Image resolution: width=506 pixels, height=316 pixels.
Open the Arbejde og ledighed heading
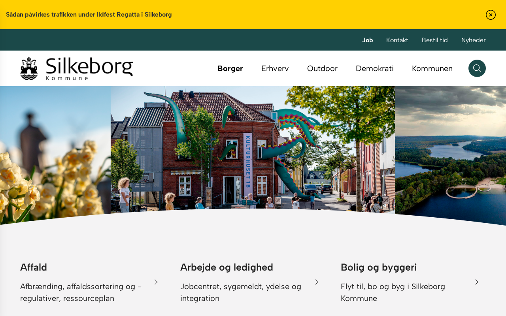[227, 267]
